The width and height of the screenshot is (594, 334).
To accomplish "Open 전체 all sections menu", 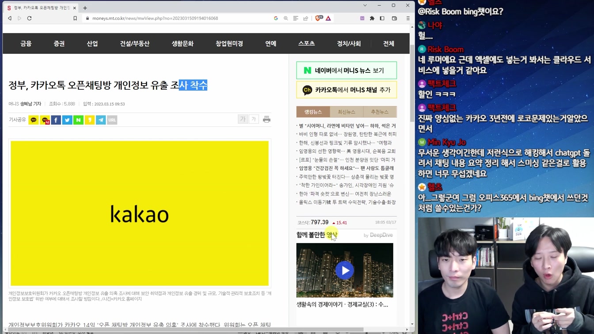I will tap(388, 43).
